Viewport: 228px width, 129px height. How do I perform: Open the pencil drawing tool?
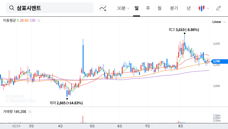[x=218, y=8]
